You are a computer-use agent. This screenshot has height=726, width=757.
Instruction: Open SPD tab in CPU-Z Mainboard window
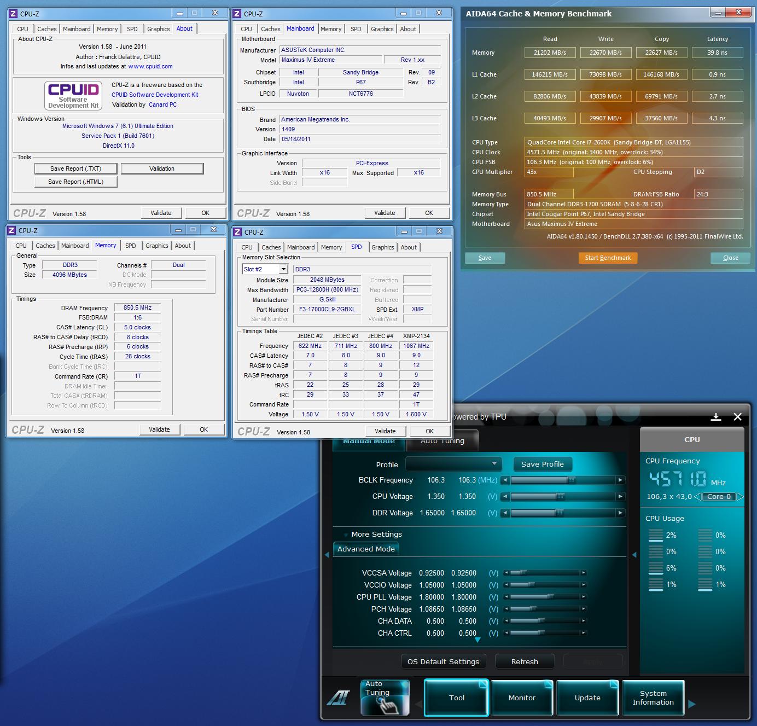click(356, 29)
